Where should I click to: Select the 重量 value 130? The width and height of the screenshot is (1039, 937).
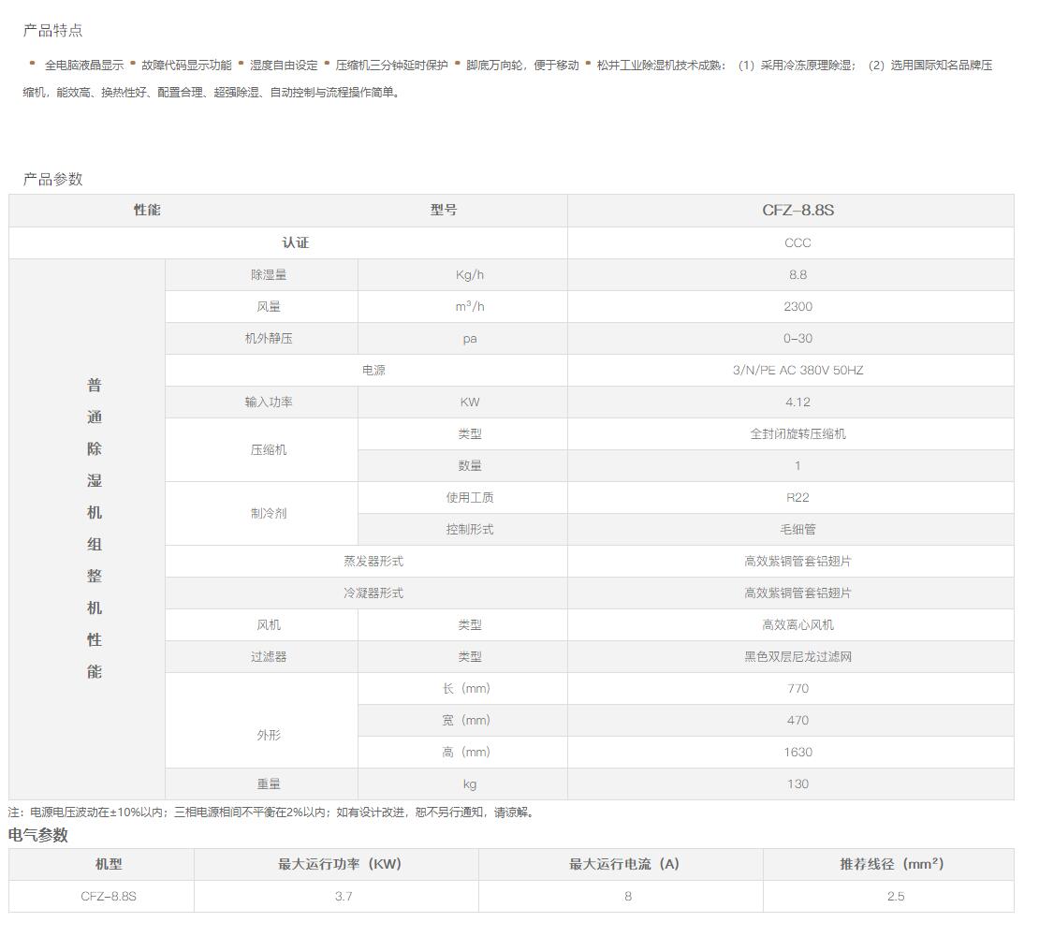tap(798, 783)
